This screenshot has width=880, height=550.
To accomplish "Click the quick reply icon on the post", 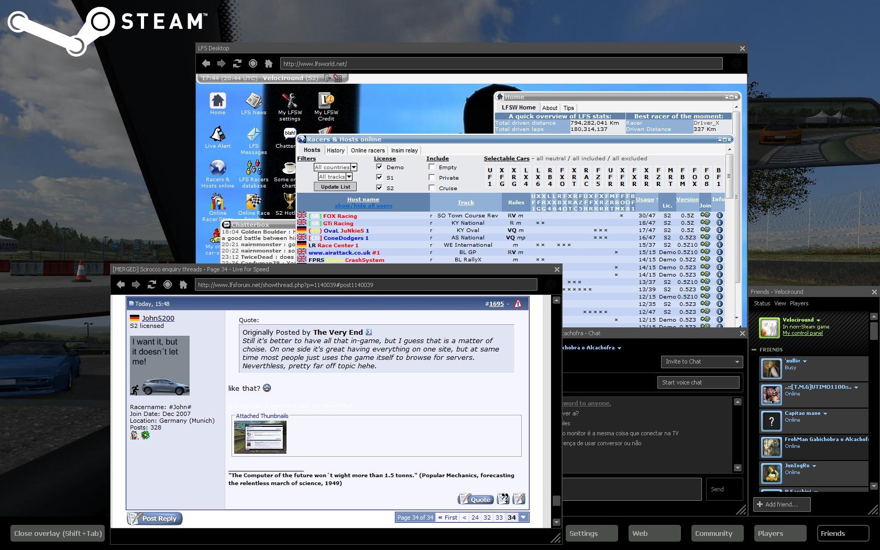I will (519, 499).
